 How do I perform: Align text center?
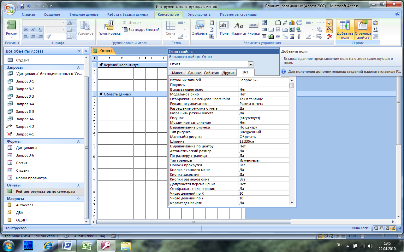tap(33, 37)
